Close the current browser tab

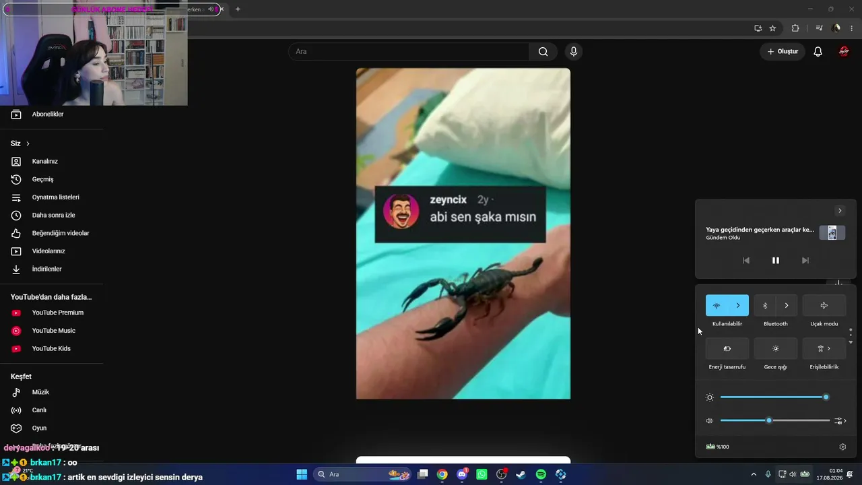point(222,9)
